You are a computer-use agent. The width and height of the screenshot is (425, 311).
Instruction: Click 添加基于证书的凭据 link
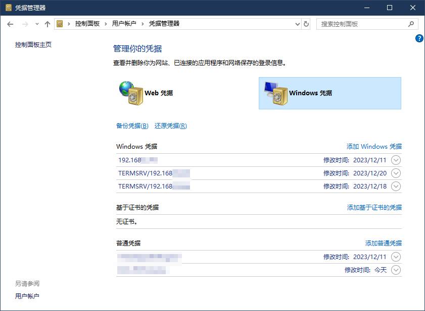point(374,208)
